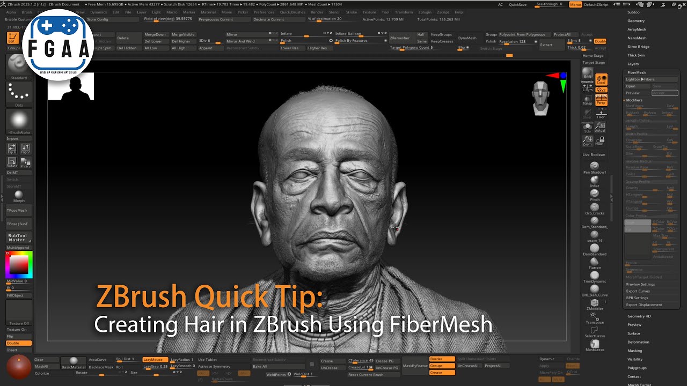Image resolution: width=687 pixels, height=386 pixels.
Task: Select the Transpose tool icon
Action: pyautogui.click(x=594, y=318)
